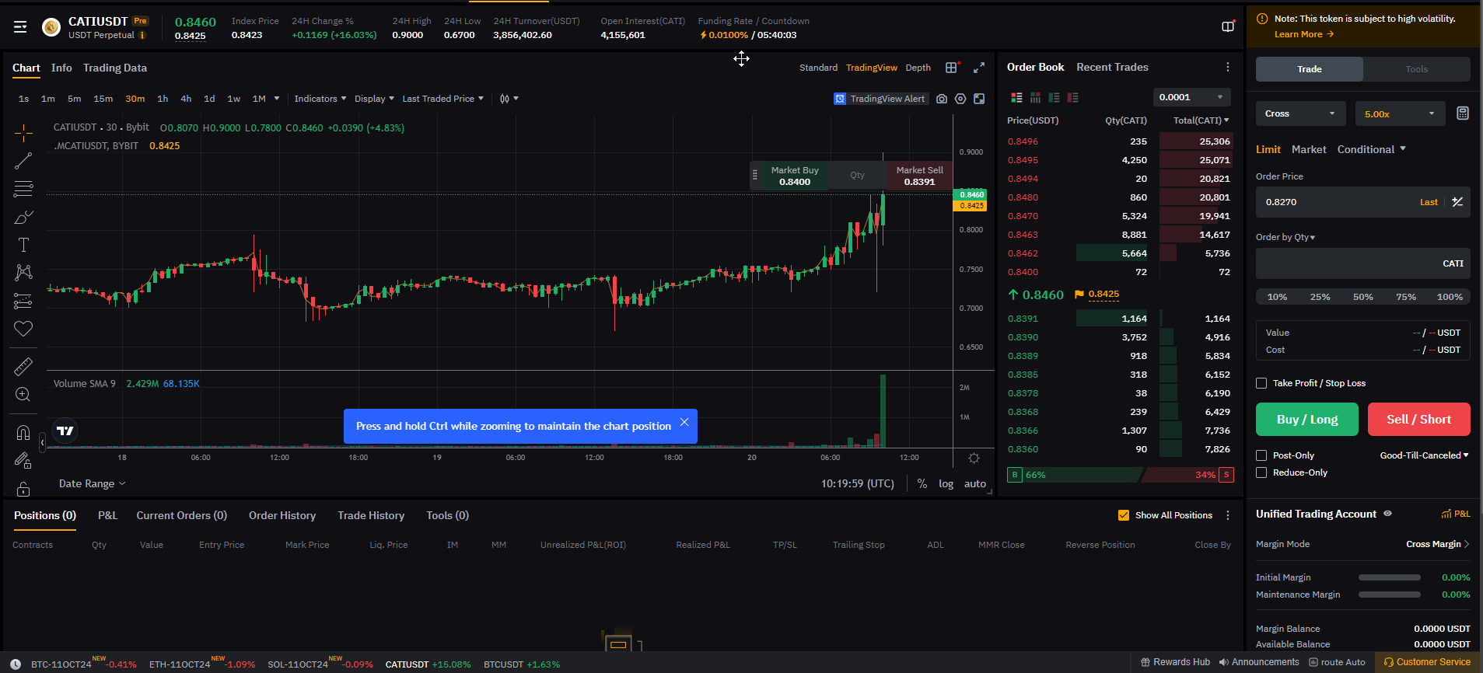The image size is (1483, 673).
Task: Expand chart to fullscreen view
Action: [x=979, y=68]
